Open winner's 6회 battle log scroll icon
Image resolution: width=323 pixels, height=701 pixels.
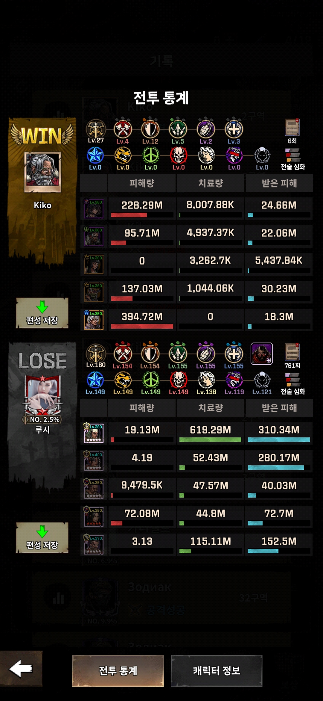(x=292, y=128)
